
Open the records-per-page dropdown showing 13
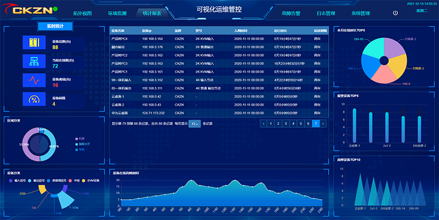tap(195, 124)
